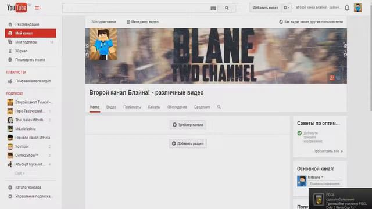The width and height of the screenshot is (372, 209).
Task: Click the MrBlane channel name link
Action: tap(316, 178)
